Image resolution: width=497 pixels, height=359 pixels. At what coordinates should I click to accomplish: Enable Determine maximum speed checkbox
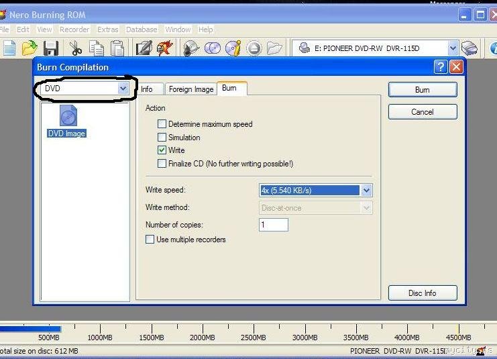click(x=162, y=123)
